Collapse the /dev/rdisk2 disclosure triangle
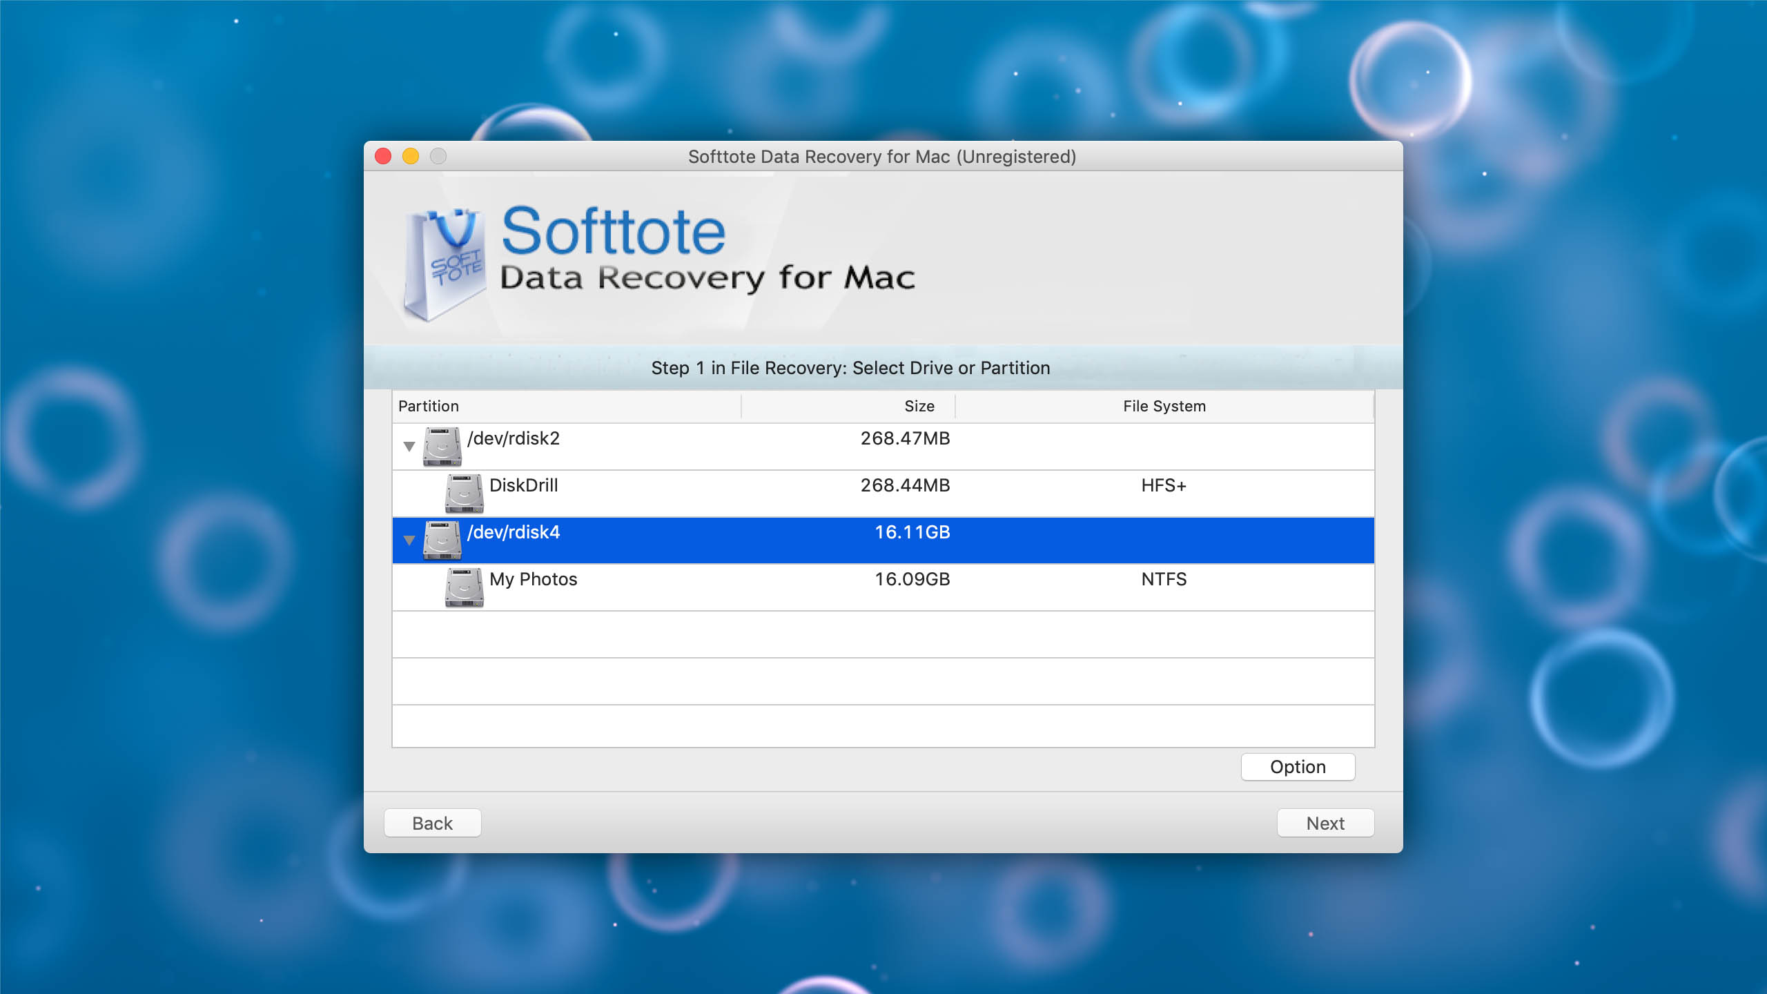The width and height of the screenshot is (1767, 994). pos(409,447)
